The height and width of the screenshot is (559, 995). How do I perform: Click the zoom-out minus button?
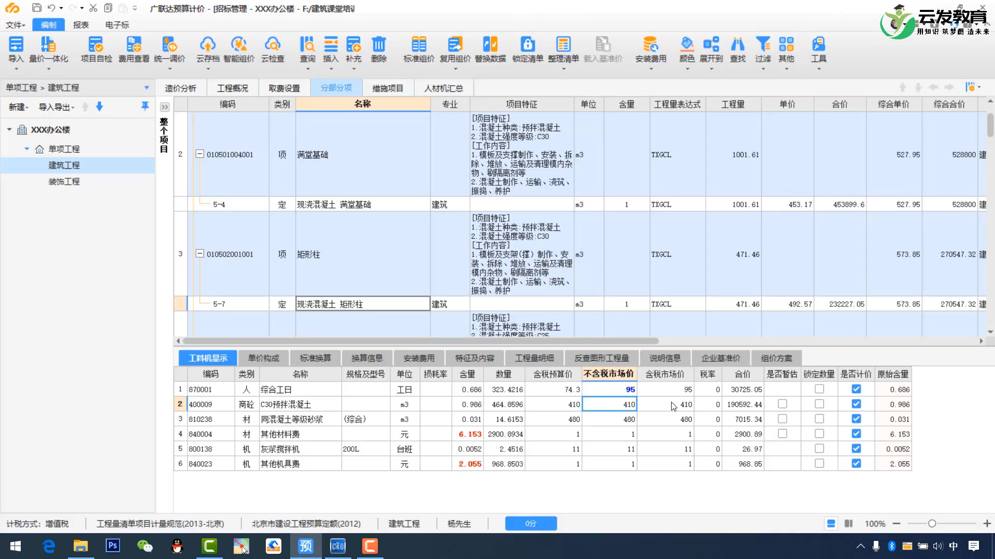897,523
